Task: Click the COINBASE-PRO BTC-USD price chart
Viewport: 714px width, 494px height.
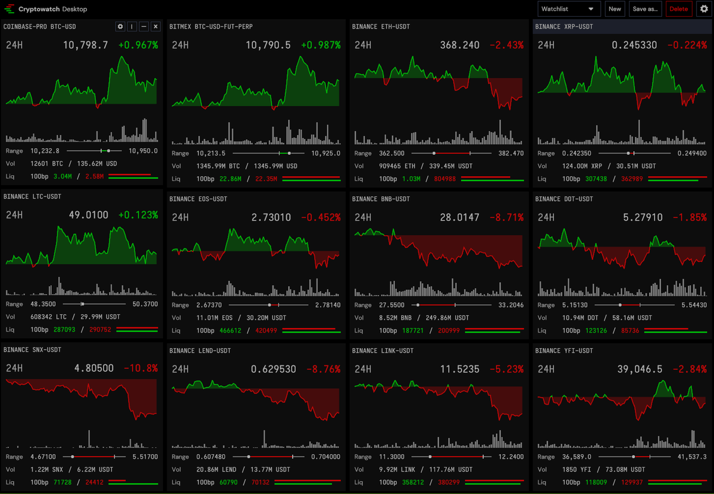Action: 82,82
